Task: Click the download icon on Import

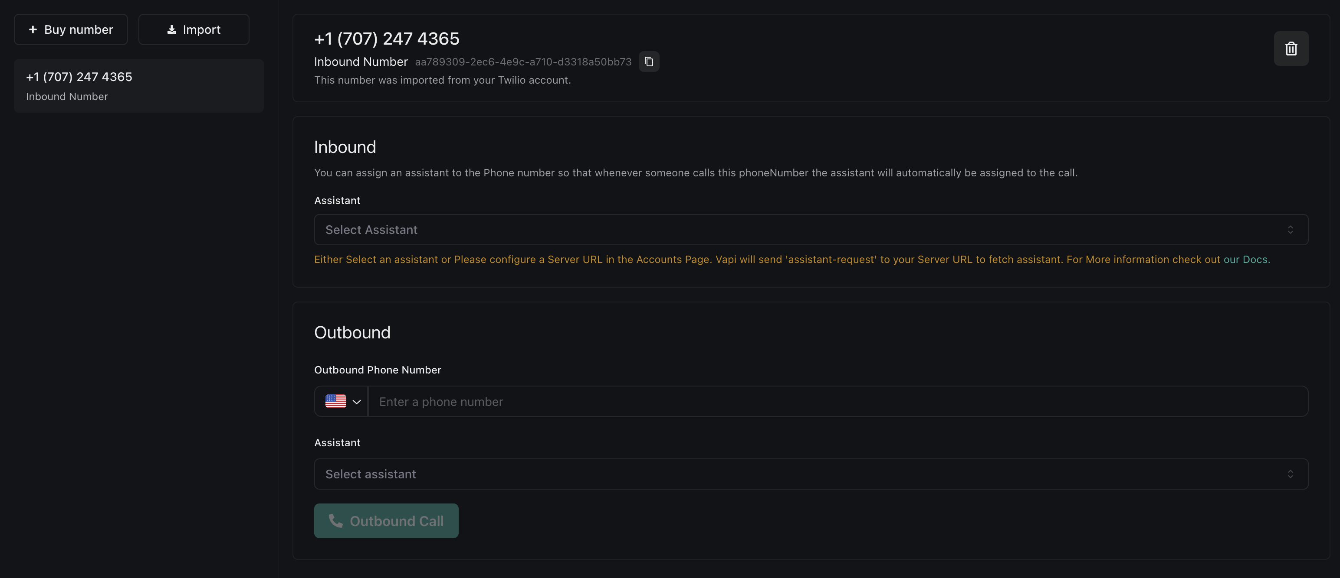Action: tap(172, 29)
